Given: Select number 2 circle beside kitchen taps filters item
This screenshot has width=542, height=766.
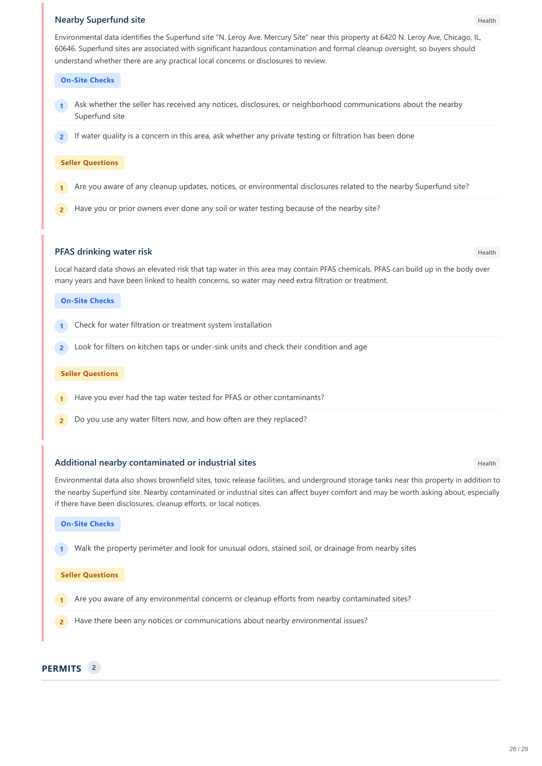Looking at the screenshot, I should tap(62, 348).
